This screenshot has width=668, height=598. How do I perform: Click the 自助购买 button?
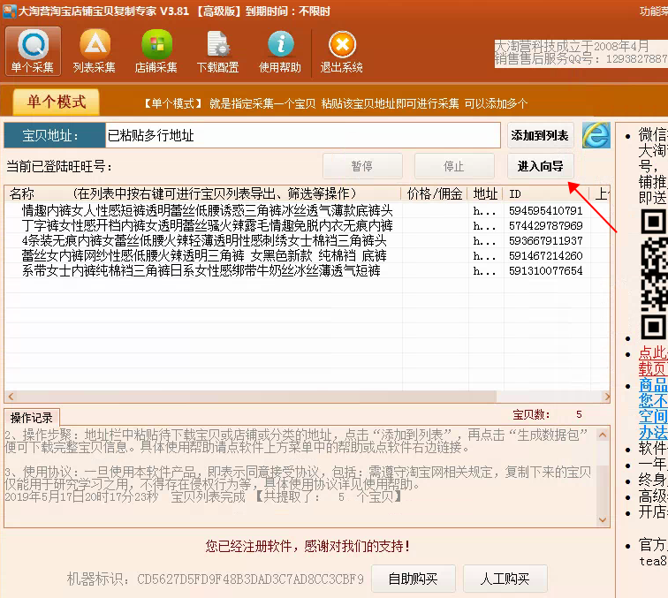click(x=414, y=579)
